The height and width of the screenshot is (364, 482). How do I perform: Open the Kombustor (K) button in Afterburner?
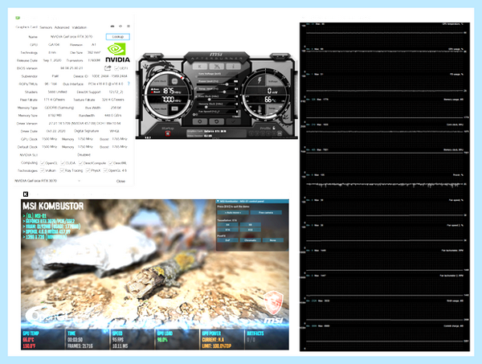200,67
